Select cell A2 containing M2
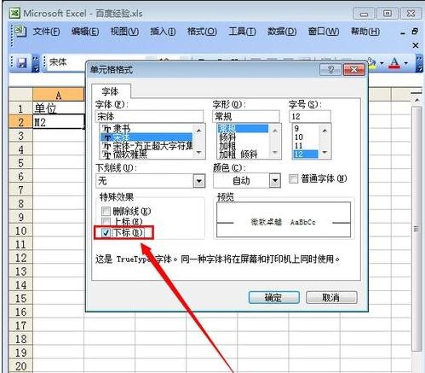 [59, 122]
